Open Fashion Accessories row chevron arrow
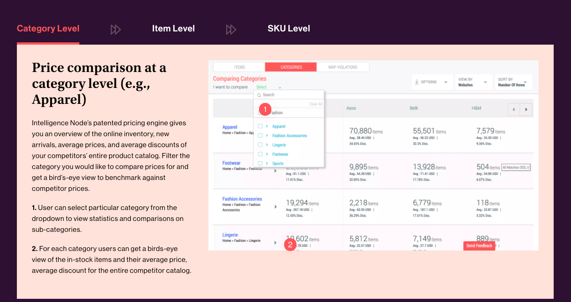Image resolution: width=571 pixels, height=302 pixels. [275, 207]
